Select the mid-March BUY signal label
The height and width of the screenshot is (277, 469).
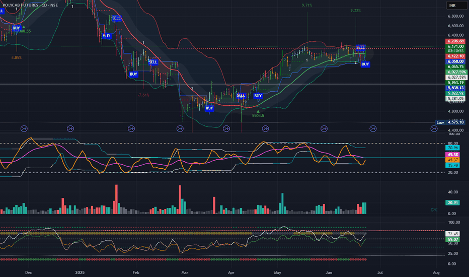click(209, 108)
